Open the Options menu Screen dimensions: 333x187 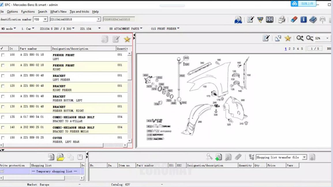(x=12, y=12)
